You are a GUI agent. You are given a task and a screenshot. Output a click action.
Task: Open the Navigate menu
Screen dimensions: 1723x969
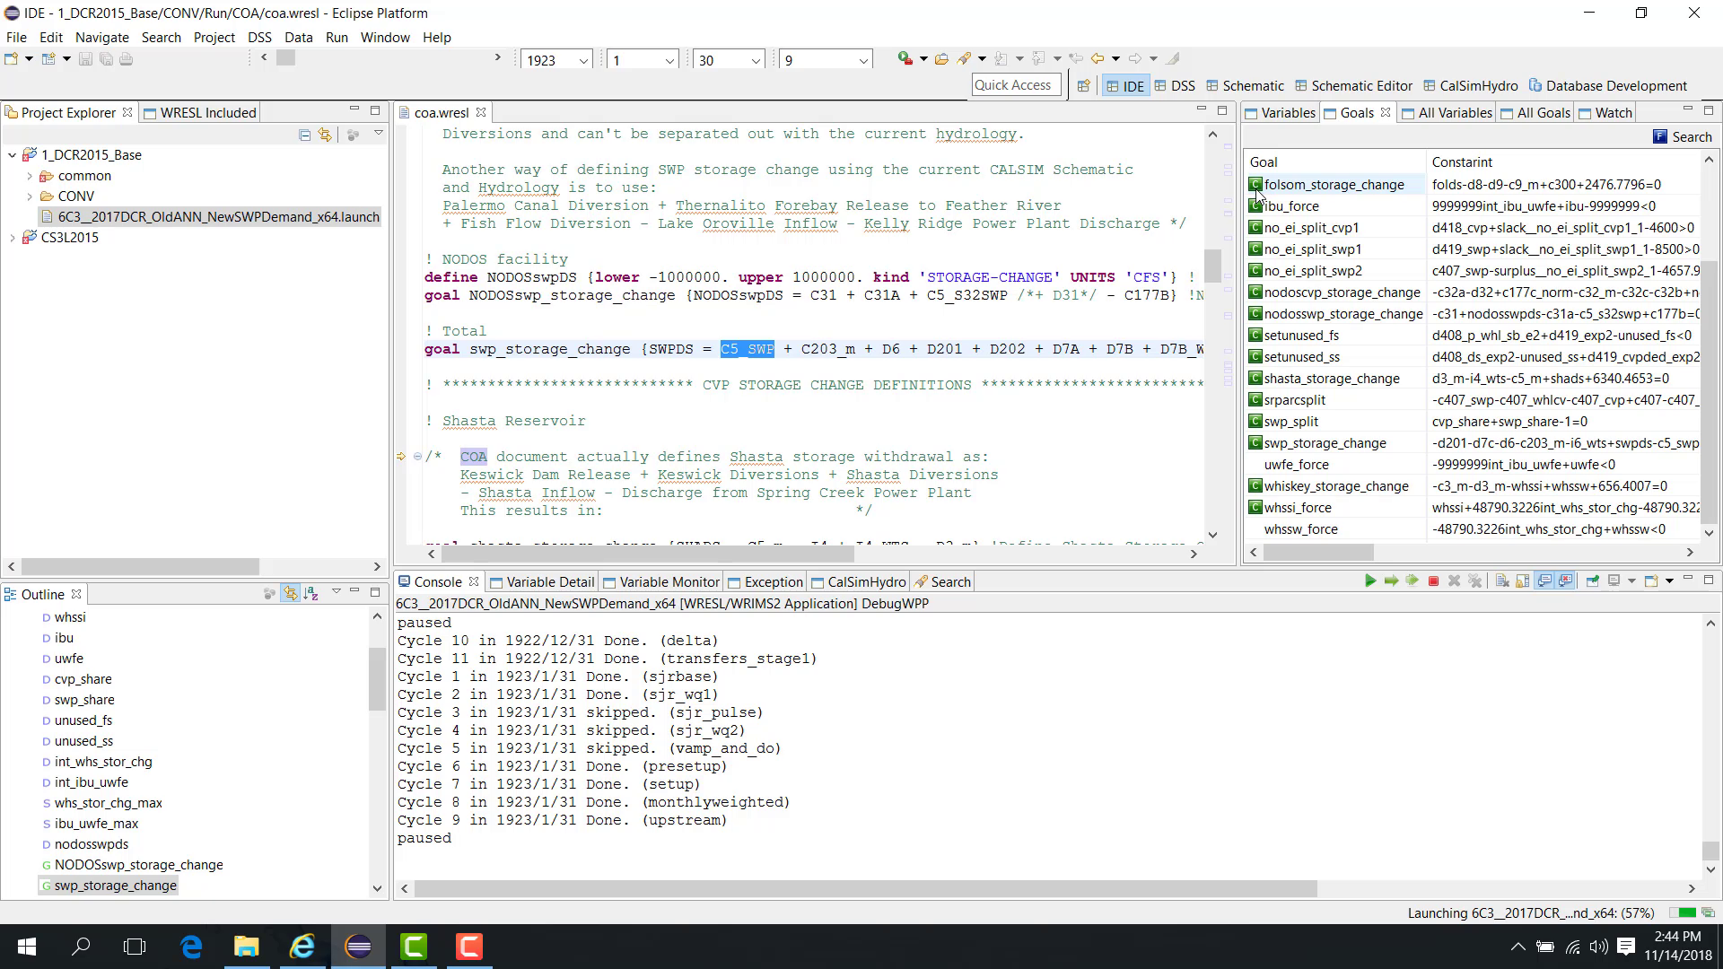102,38
